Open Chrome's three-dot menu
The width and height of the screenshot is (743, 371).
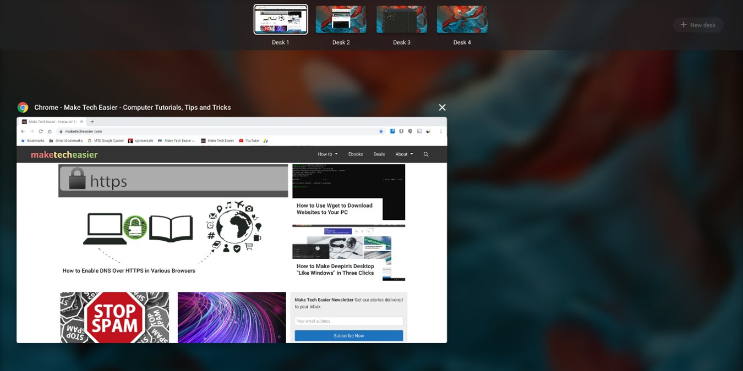[x=441, y=131]
